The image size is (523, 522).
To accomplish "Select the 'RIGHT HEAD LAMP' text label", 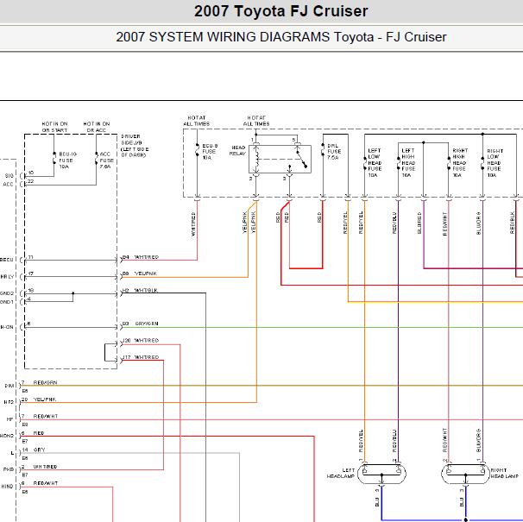I will pos(504,474).
